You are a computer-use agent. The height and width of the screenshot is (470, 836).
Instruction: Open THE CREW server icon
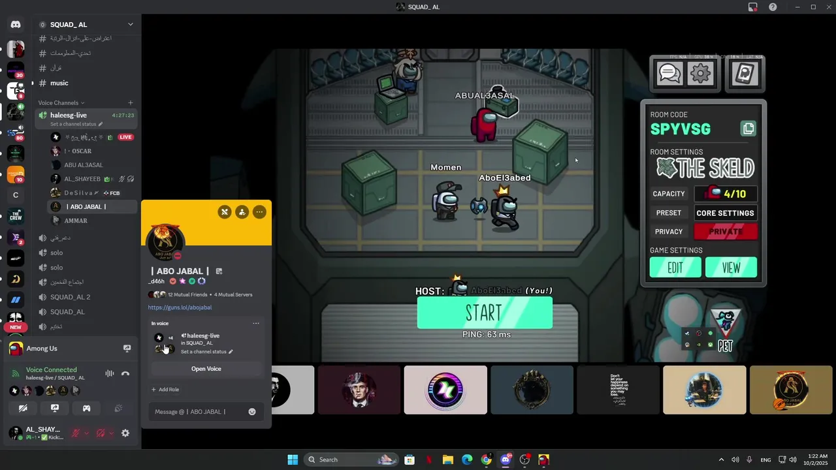(16, 215)
